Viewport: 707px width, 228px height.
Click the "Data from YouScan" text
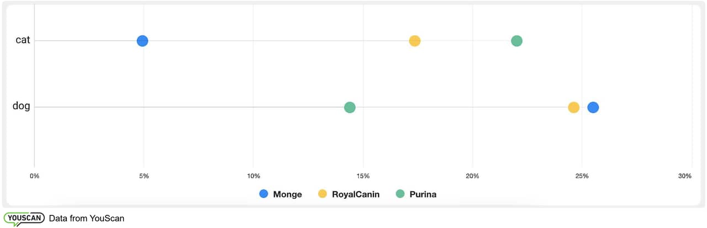click(x=86, y=219)
